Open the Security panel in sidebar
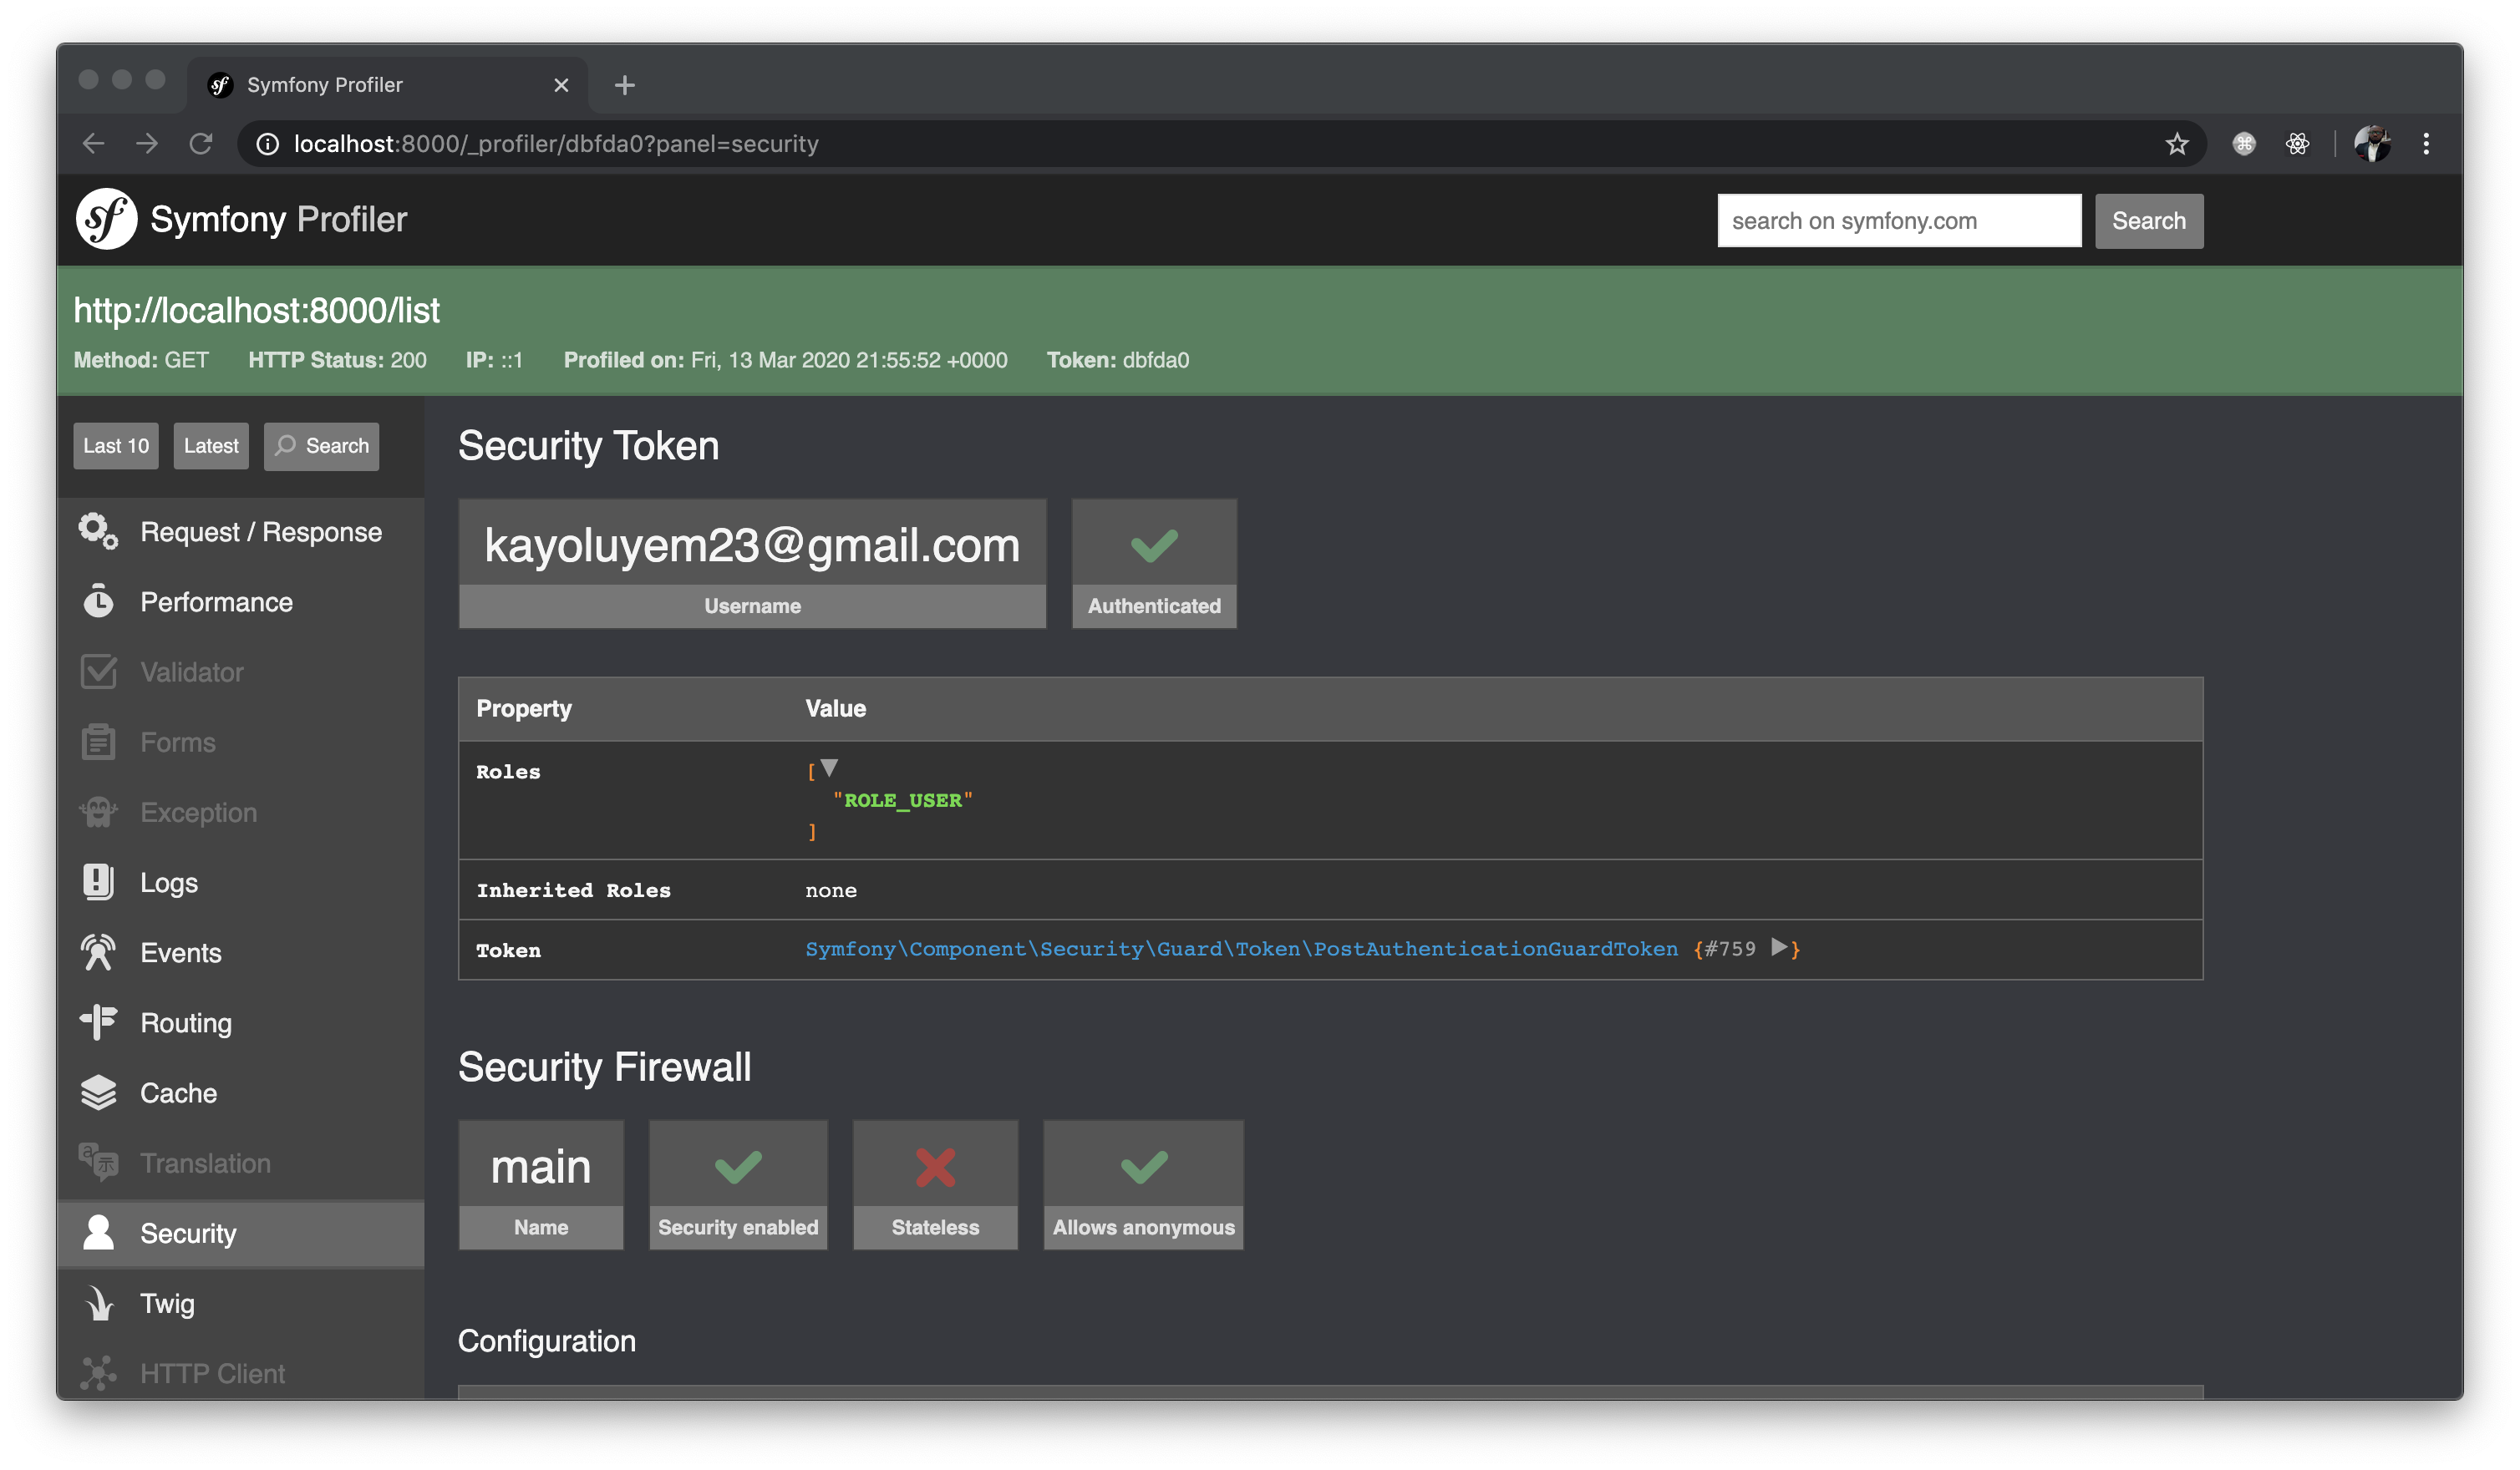 (x=188, y=1233)
